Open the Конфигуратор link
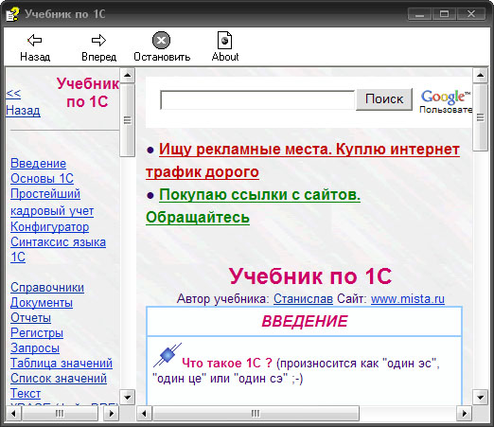This screenshot has width=494, height=427. [50, 227]
